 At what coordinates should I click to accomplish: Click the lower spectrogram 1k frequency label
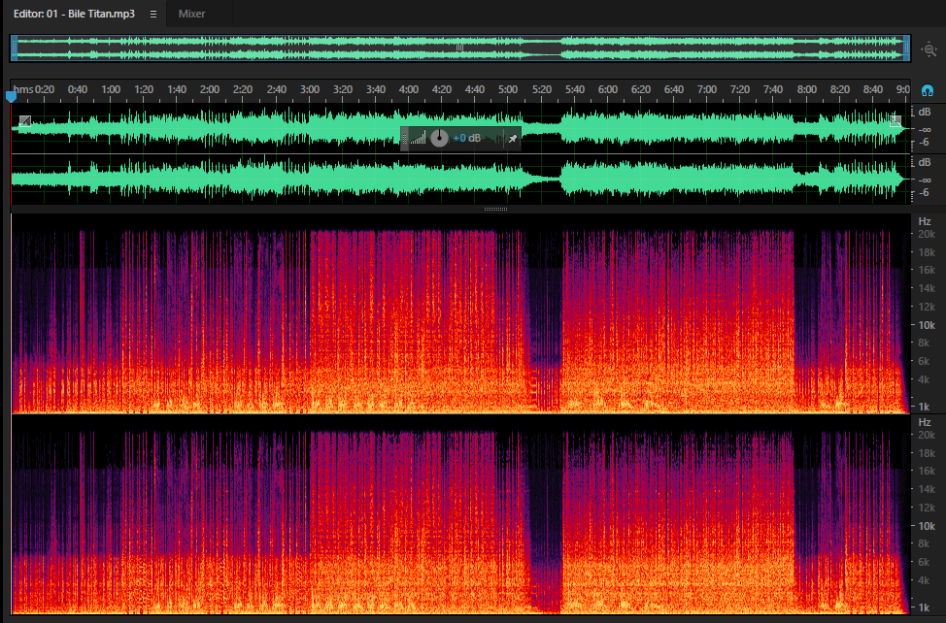tap(925, 607)
